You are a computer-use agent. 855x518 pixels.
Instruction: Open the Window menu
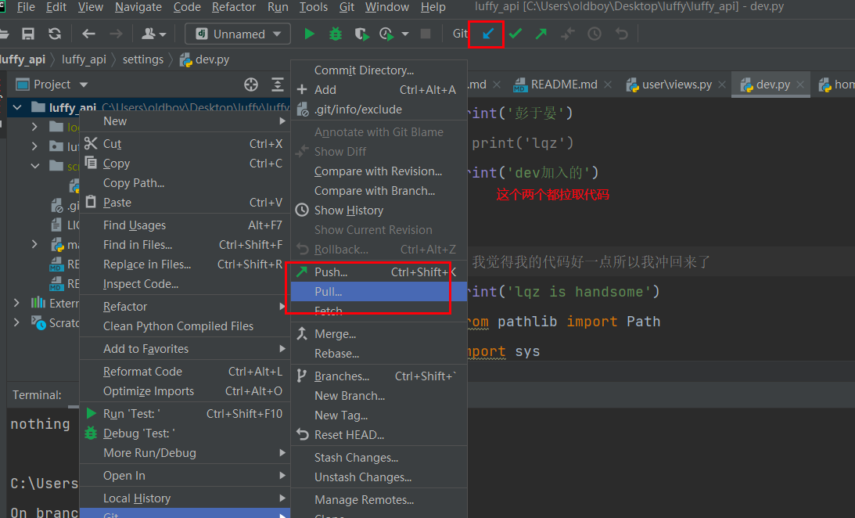coord(387,7)
